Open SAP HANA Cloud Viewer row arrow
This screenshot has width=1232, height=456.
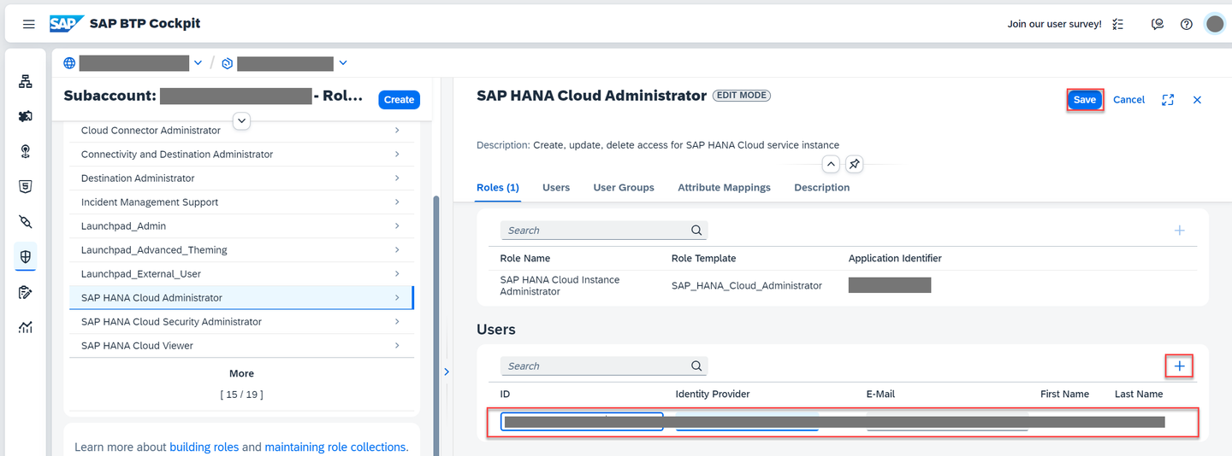(x=397, y=346)
